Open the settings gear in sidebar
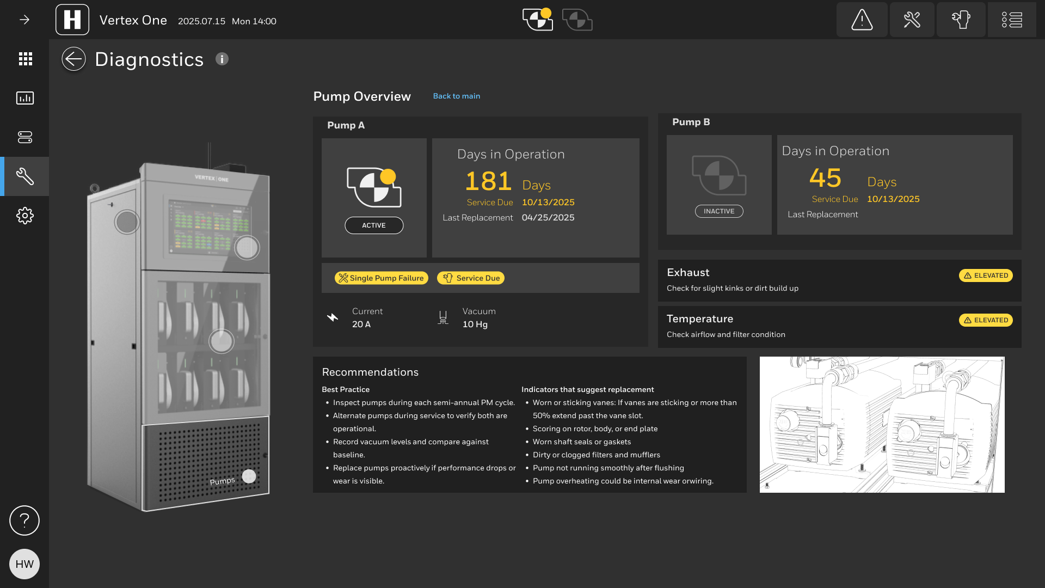This screenshot has width=1045, height=588. [x=25, y=216]
